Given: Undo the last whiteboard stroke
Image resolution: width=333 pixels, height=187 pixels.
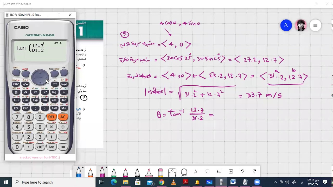Looking at the screenshot, I should pyautogui.click(x=242, y=171).
